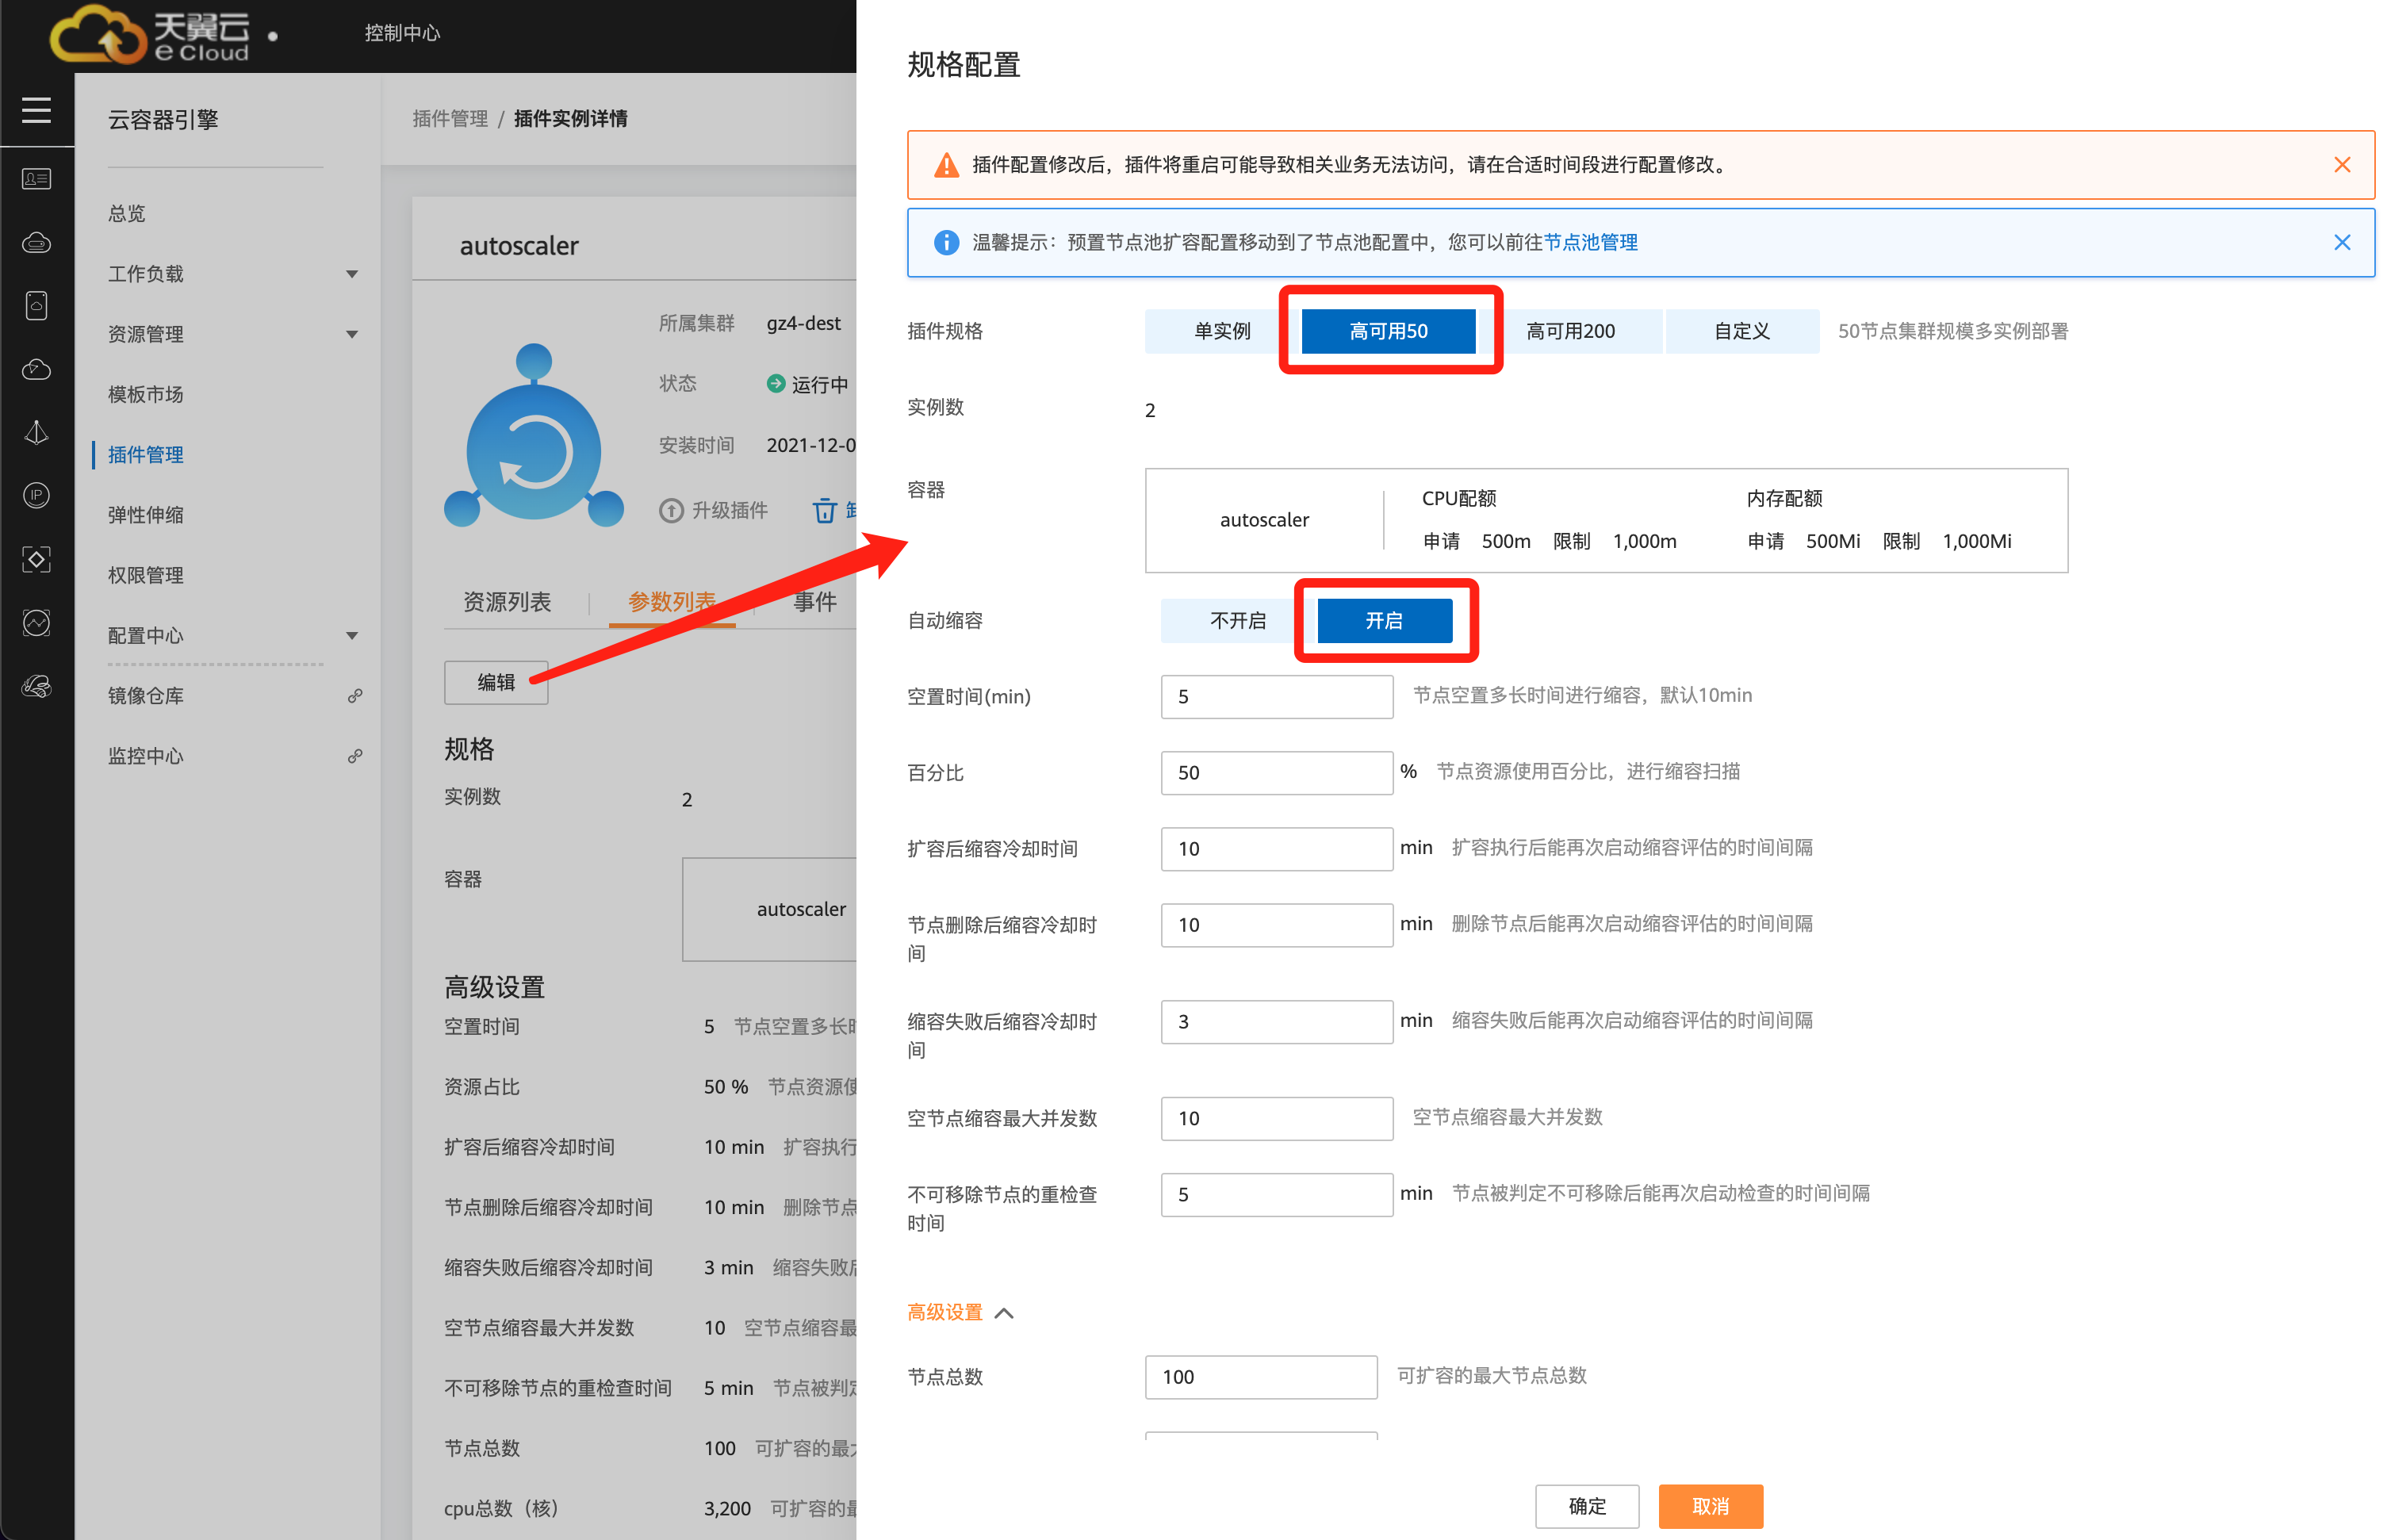This screenshot has width=2387, height=1540.
Task: Click the eCloud logo
Action: (150, 36)
